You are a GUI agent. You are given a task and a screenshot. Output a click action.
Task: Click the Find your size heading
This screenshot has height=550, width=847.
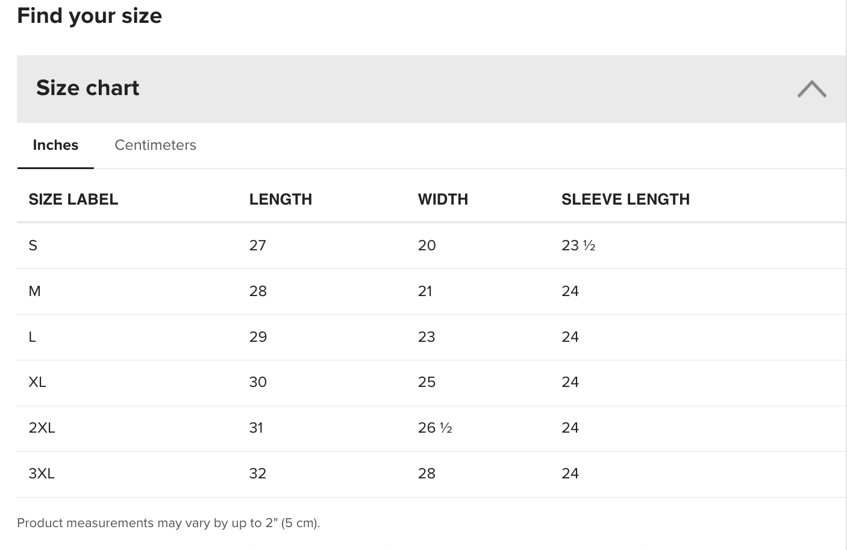(x=89, y=16)
